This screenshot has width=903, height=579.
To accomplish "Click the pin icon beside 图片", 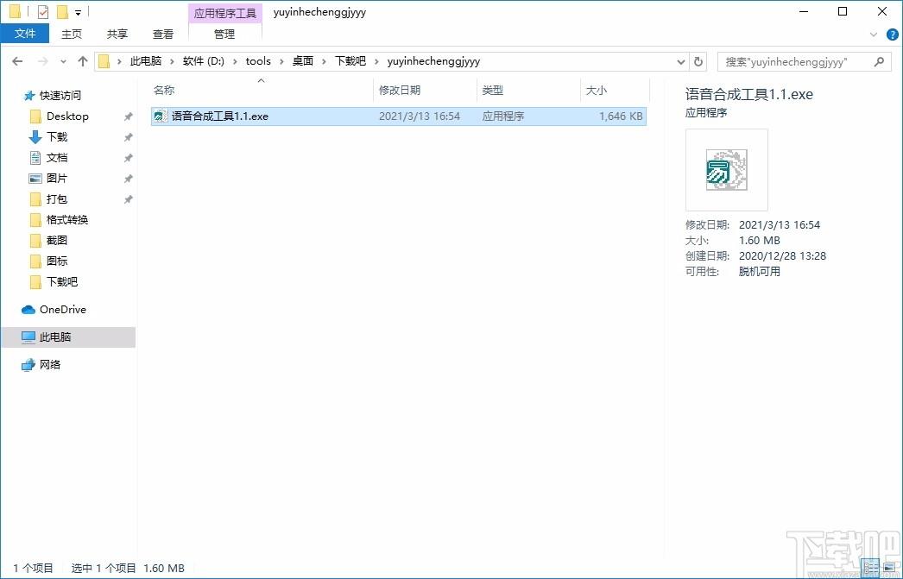I will [128, 179].
